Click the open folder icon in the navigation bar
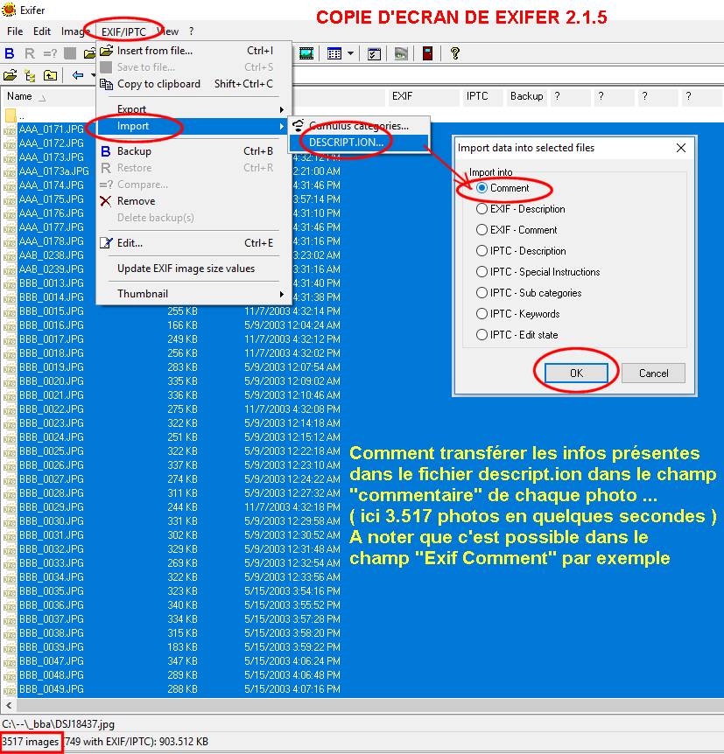This screenshot has width=724, height=754. pos(11,75)
